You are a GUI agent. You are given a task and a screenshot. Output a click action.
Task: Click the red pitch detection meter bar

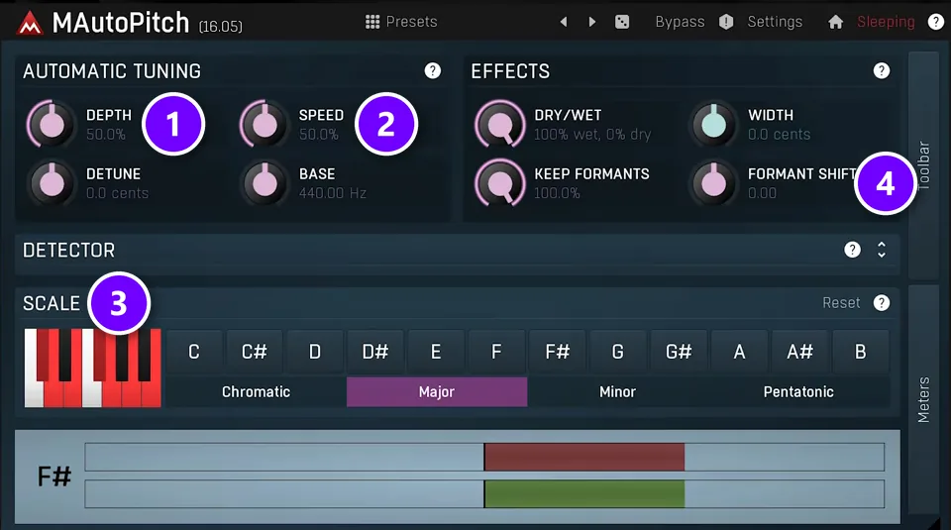(x=584, y=457)
